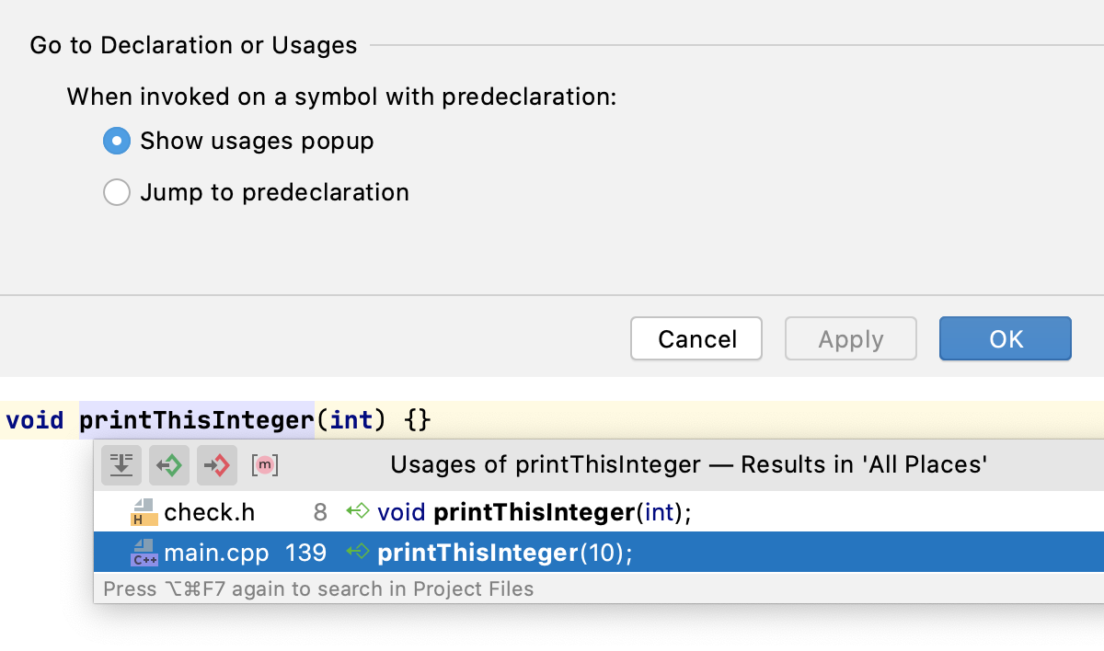The width and height of the screenshot is (1104, 651).
Task: Click the green usage icon in check.h row
Action: pyautogui.click(x=357, y=511)
